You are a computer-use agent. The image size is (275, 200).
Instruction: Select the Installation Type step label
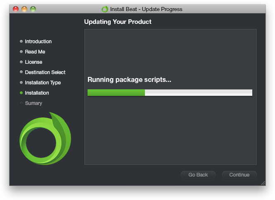tap(43, 83)
